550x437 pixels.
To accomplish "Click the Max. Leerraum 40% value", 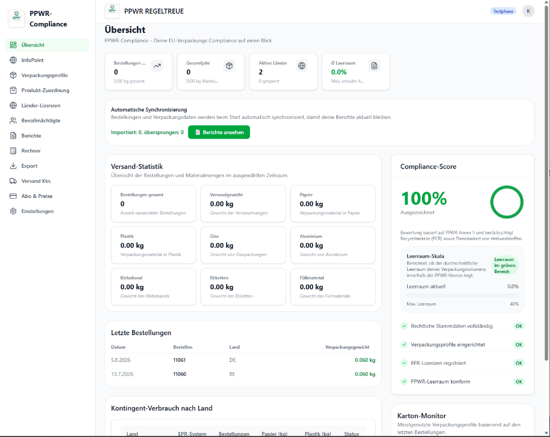I will (514, 304).
